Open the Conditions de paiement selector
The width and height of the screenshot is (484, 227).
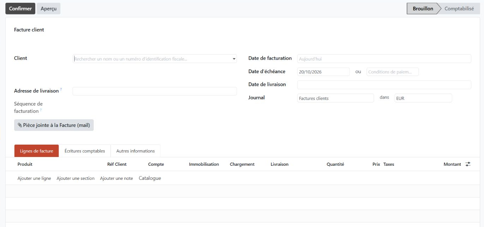[x=393, y=72]
